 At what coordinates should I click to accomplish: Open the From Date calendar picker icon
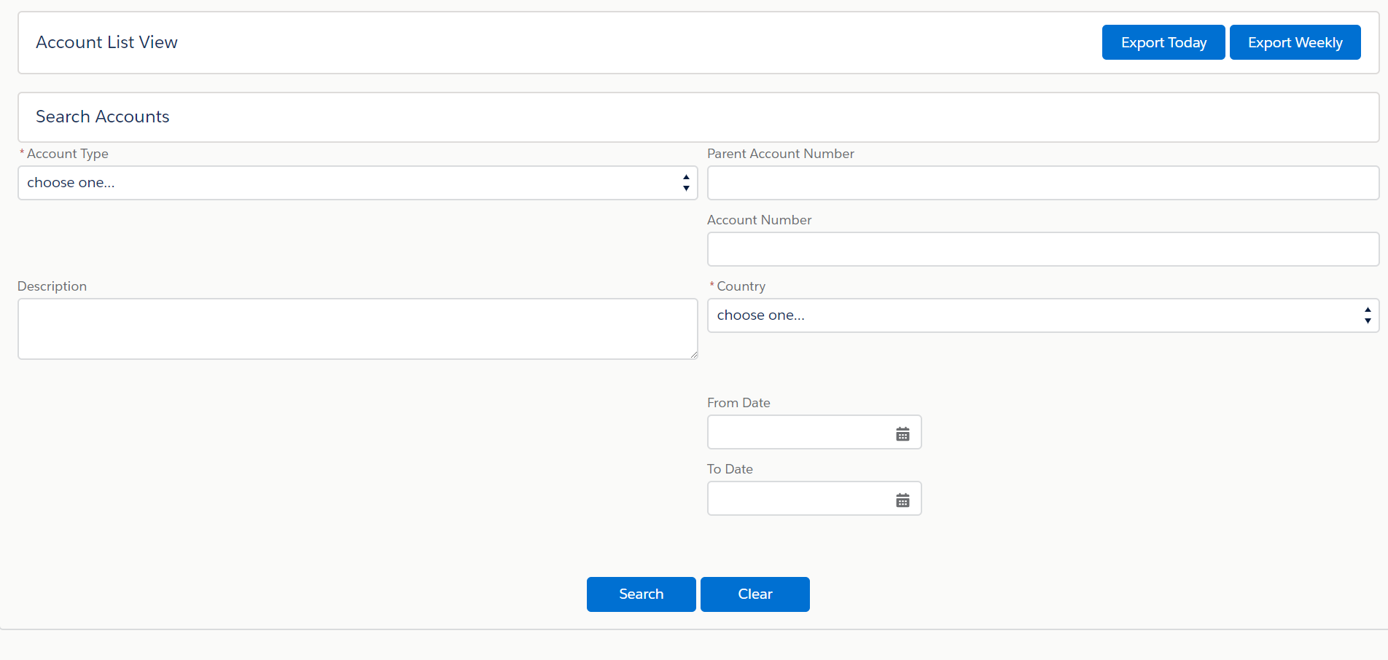point(902,434)
